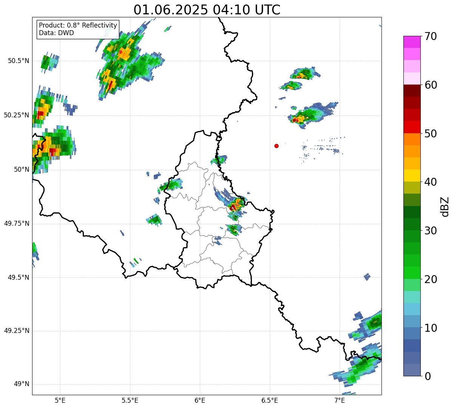Click the yellow 40 dBZ colorbar swatch
The image size is (454, 408).
click(412, 176)
